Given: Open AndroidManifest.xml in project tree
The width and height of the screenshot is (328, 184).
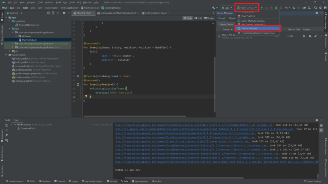Looking at the screenshot, I should coord(27,25).
